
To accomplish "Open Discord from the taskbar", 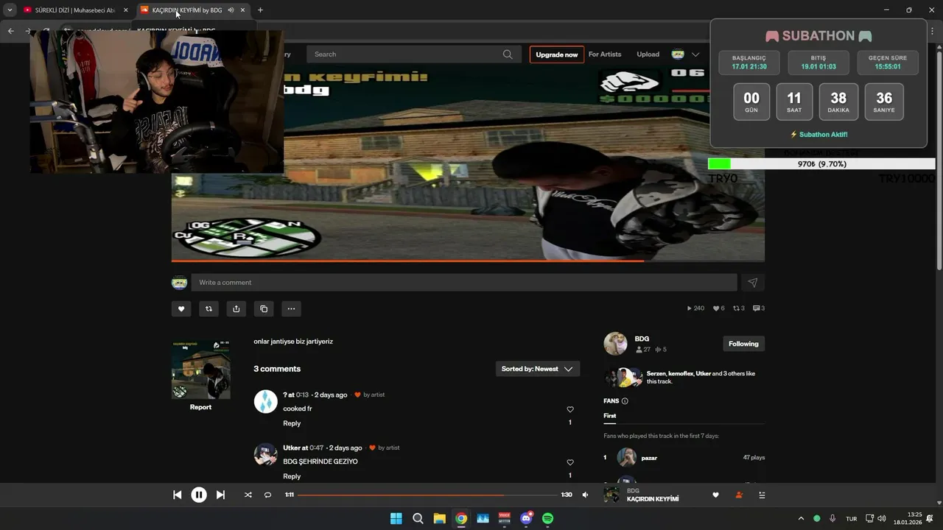I will [x=526, y=518].
